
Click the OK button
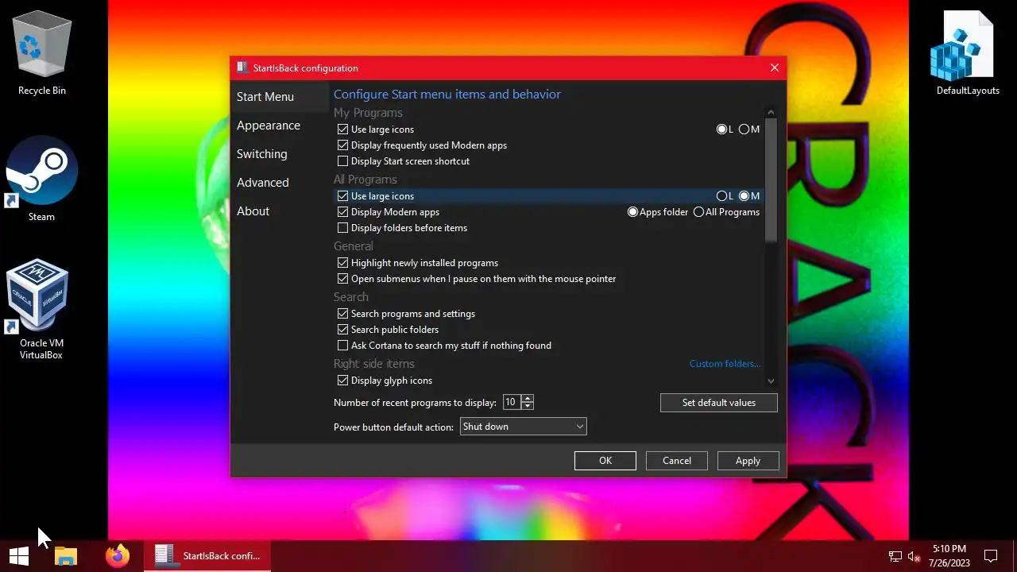[x=605, y=461]
